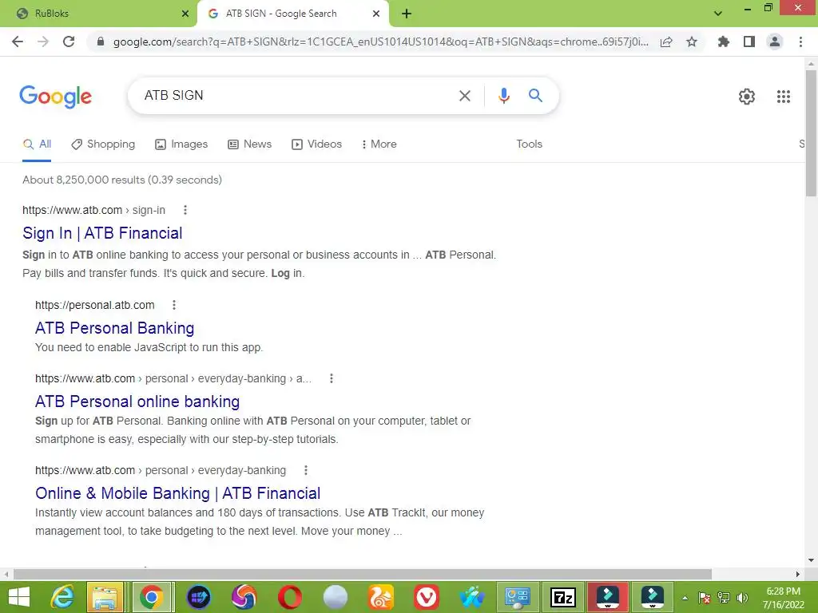Select the All results filter
This screenshot has height=613, width=818.
pyautogui.click(x=37, y=144)
